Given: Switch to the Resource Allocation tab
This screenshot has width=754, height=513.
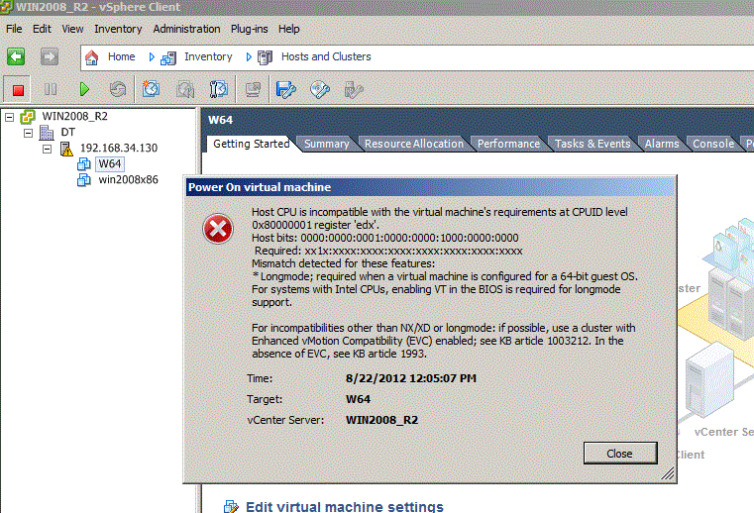Looking at the screenshot, I should [413, 144].
